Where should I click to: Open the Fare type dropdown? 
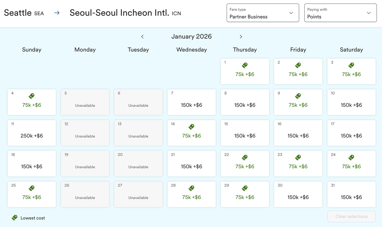point(263,13)
